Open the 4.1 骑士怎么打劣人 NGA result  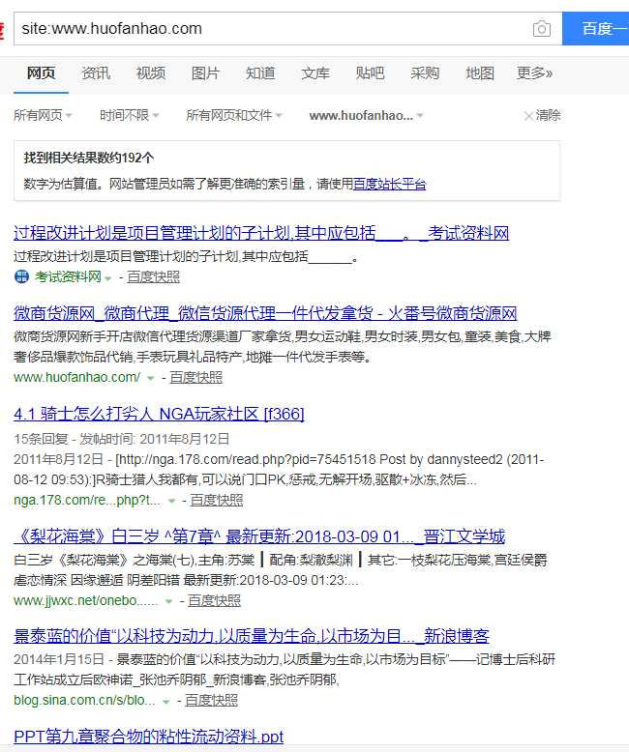[159, 414]
